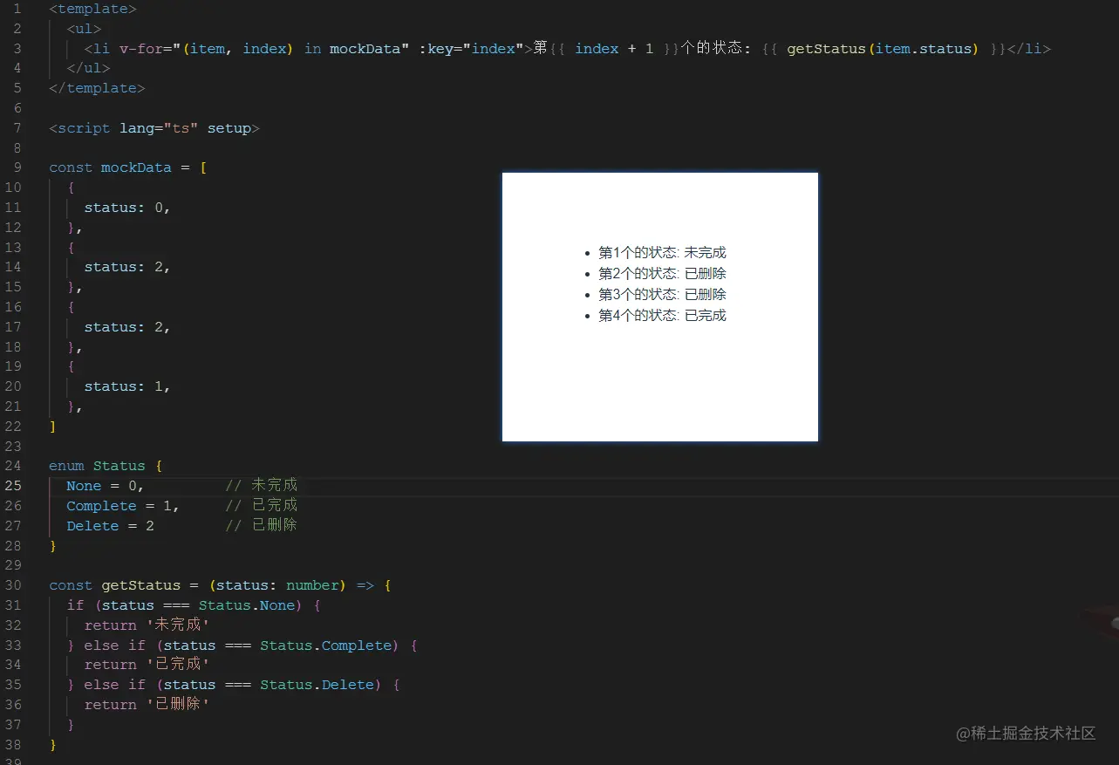This screenshot has height=765, width=1119.
Task: Click the "return '已删除'" statement
Action: [147, 705]
